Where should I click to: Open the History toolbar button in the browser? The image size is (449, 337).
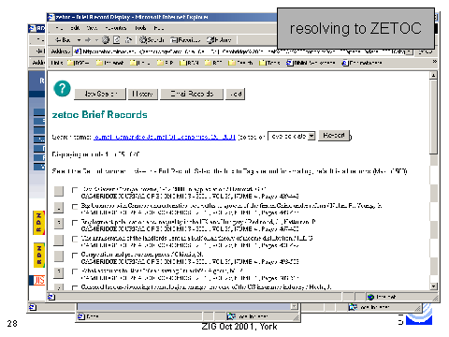click(x=220, y=40)
